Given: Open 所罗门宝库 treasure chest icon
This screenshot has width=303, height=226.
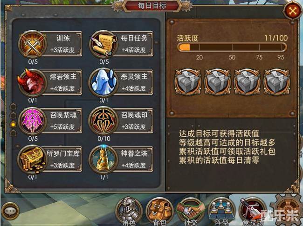Looking at the screenshot, I should (33, 160).
